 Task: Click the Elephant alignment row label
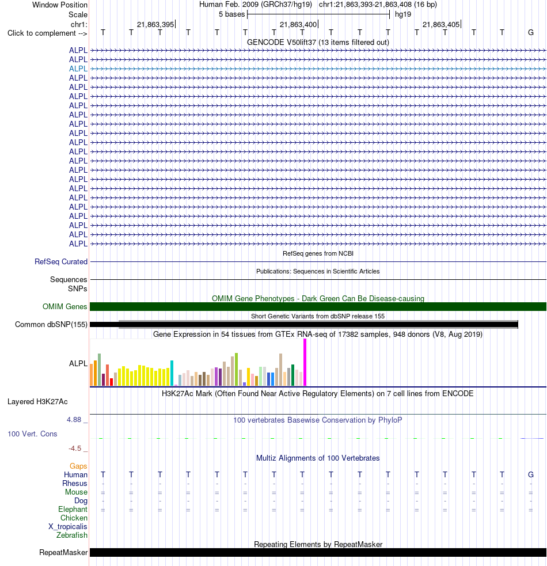[x=73, y=510]
